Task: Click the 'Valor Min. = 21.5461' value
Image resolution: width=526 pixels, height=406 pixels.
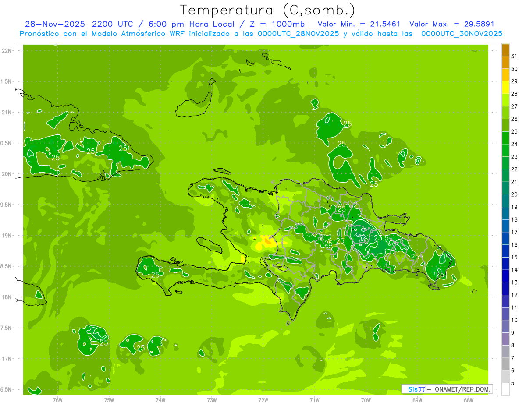Action: pos(359,24)
